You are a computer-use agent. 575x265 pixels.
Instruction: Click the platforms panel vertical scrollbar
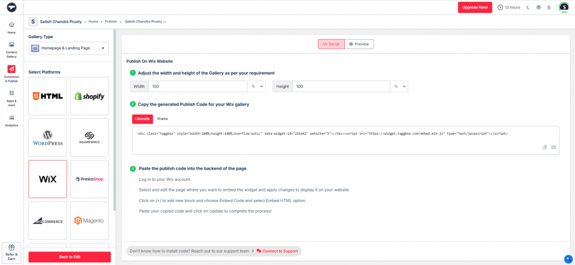tap(115, 120)
